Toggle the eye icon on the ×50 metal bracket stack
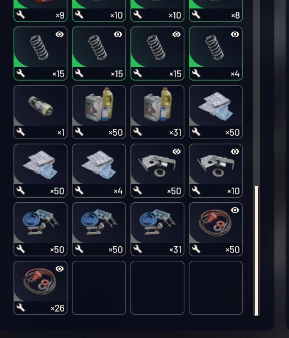The image size is (289, 338). (177, 152)
